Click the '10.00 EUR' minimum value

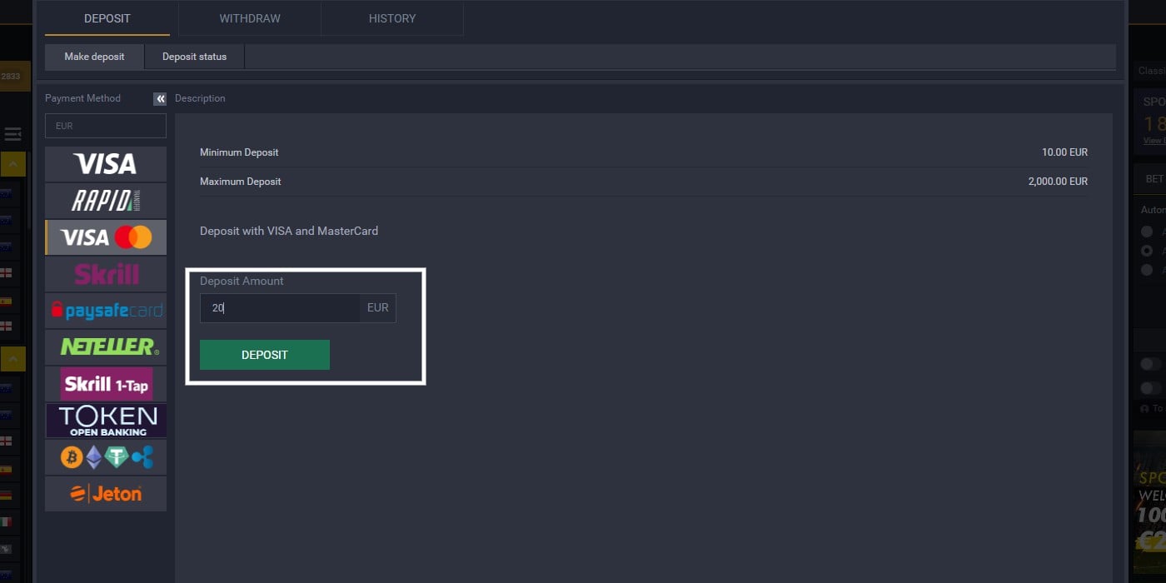tap(1064, 152)
